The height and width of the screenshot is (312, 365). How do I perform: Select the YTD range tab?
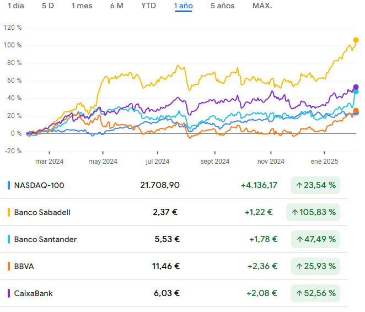(148, 6)
